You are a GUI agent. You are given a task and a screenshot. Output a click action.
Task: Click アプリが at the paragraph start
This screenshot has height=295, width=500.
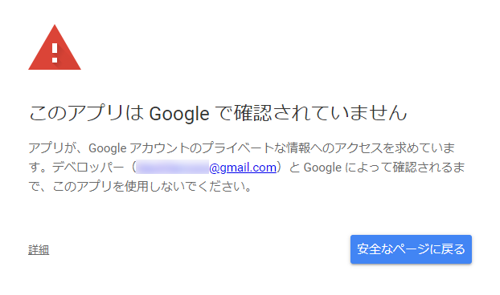52,148
